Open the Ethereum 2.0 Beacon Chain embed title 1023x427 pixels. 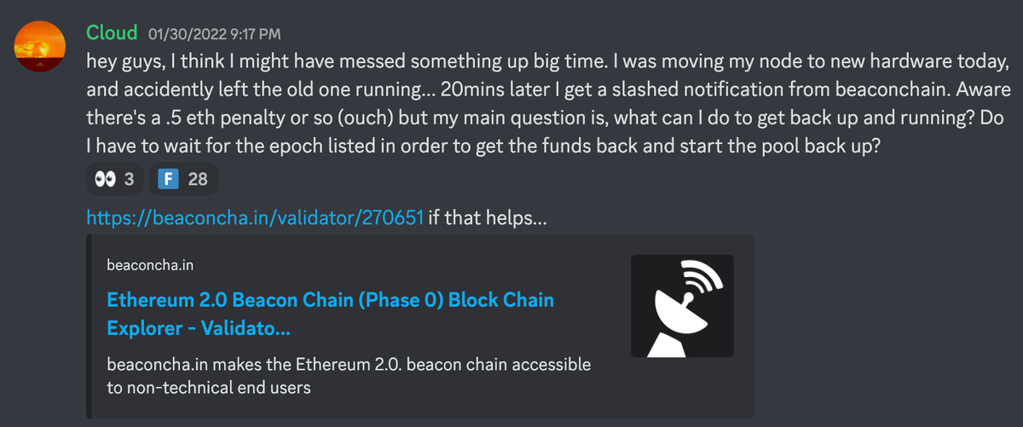tap(330, 301)
